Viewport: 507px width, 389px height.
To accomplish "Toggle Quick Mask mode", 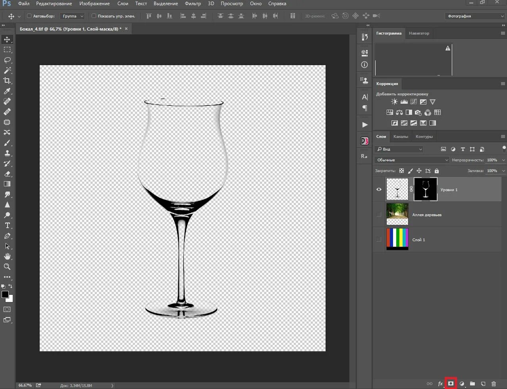I will pyautogui.click(x=7, y=309).
